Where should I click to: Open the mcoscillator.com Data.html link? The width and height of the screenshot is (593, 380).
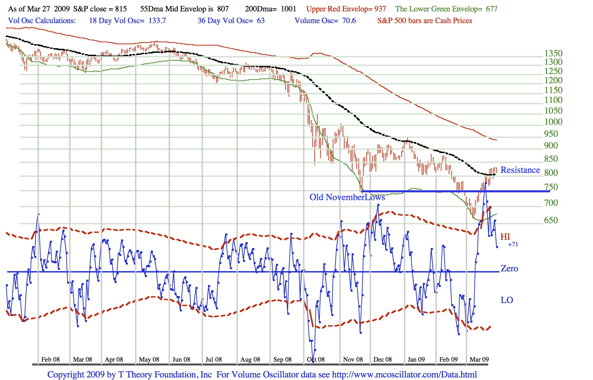[404, 375]
